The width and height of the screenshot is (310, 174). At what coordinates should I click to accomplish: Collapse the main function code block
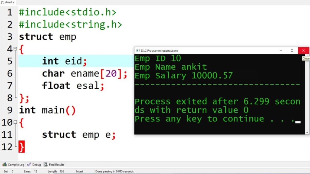[x=16, y=122]
